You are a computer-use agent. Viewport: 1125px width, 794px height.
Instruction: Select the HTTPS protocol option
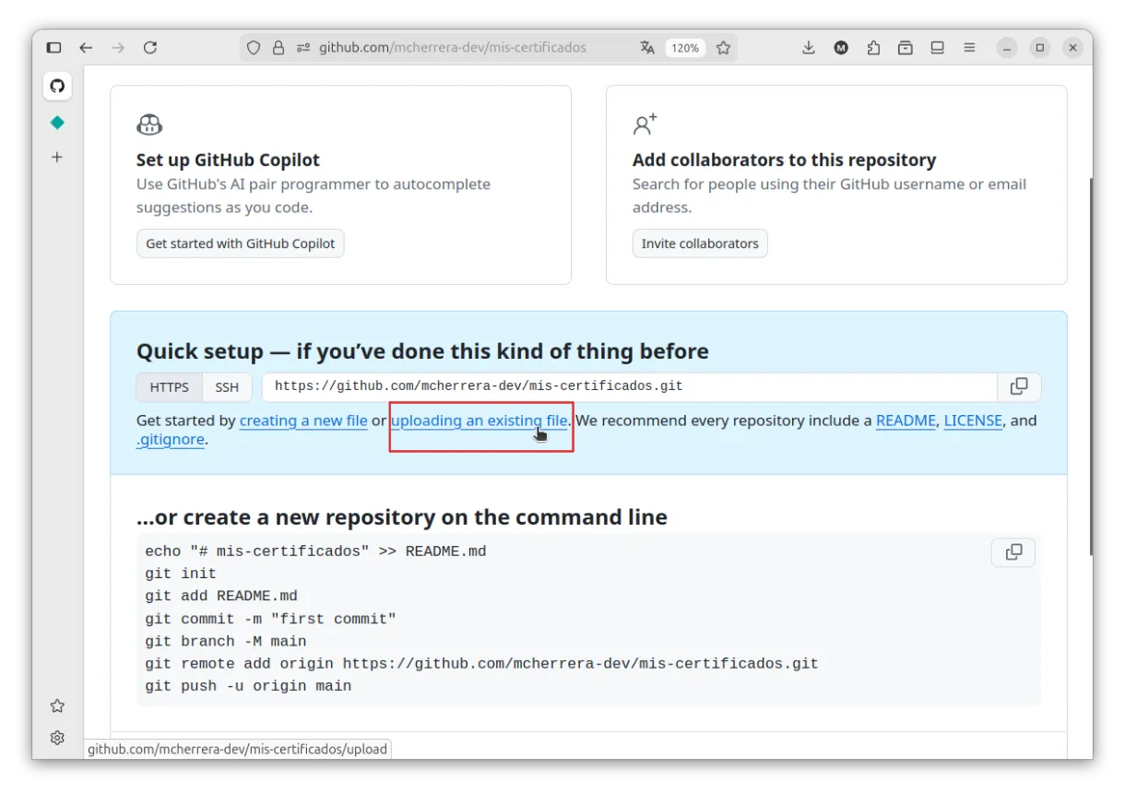(170, 387)
